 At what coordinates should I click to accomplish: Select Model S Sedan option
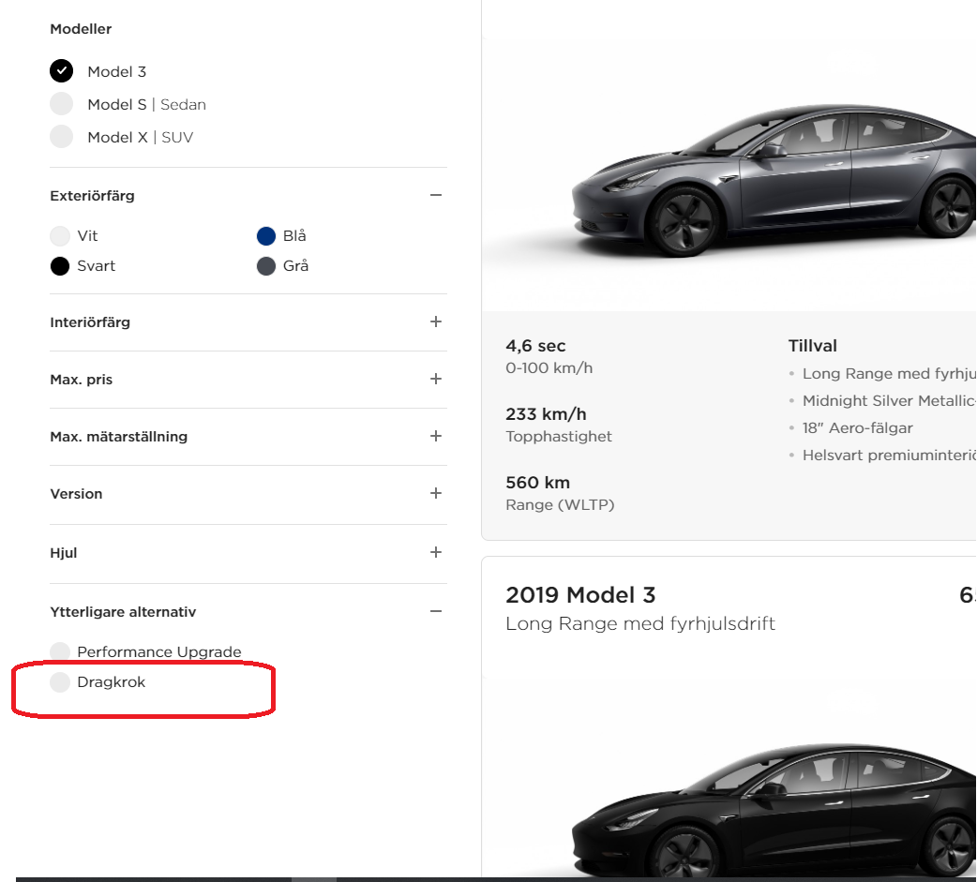tap(62, 104)
